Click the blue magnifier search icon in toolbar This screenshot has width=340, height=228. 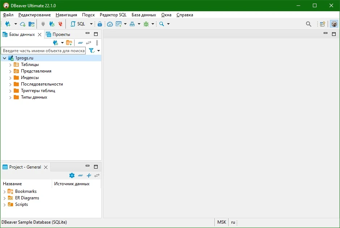(x=162, y=24)
